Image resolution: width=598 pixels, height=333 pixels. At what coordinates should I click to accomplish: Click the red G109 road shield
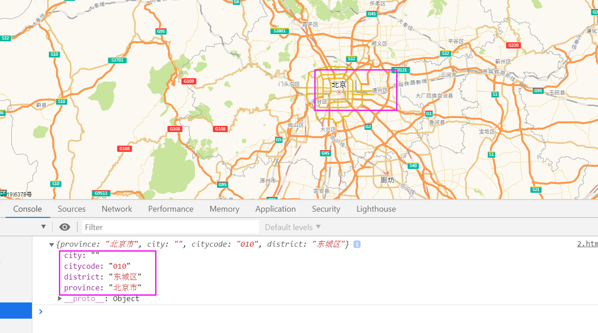(189, 81)
